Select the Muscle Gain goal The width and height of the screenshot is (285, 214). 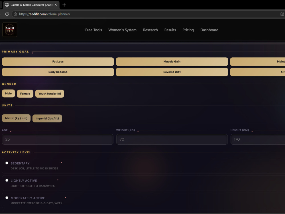172,62
